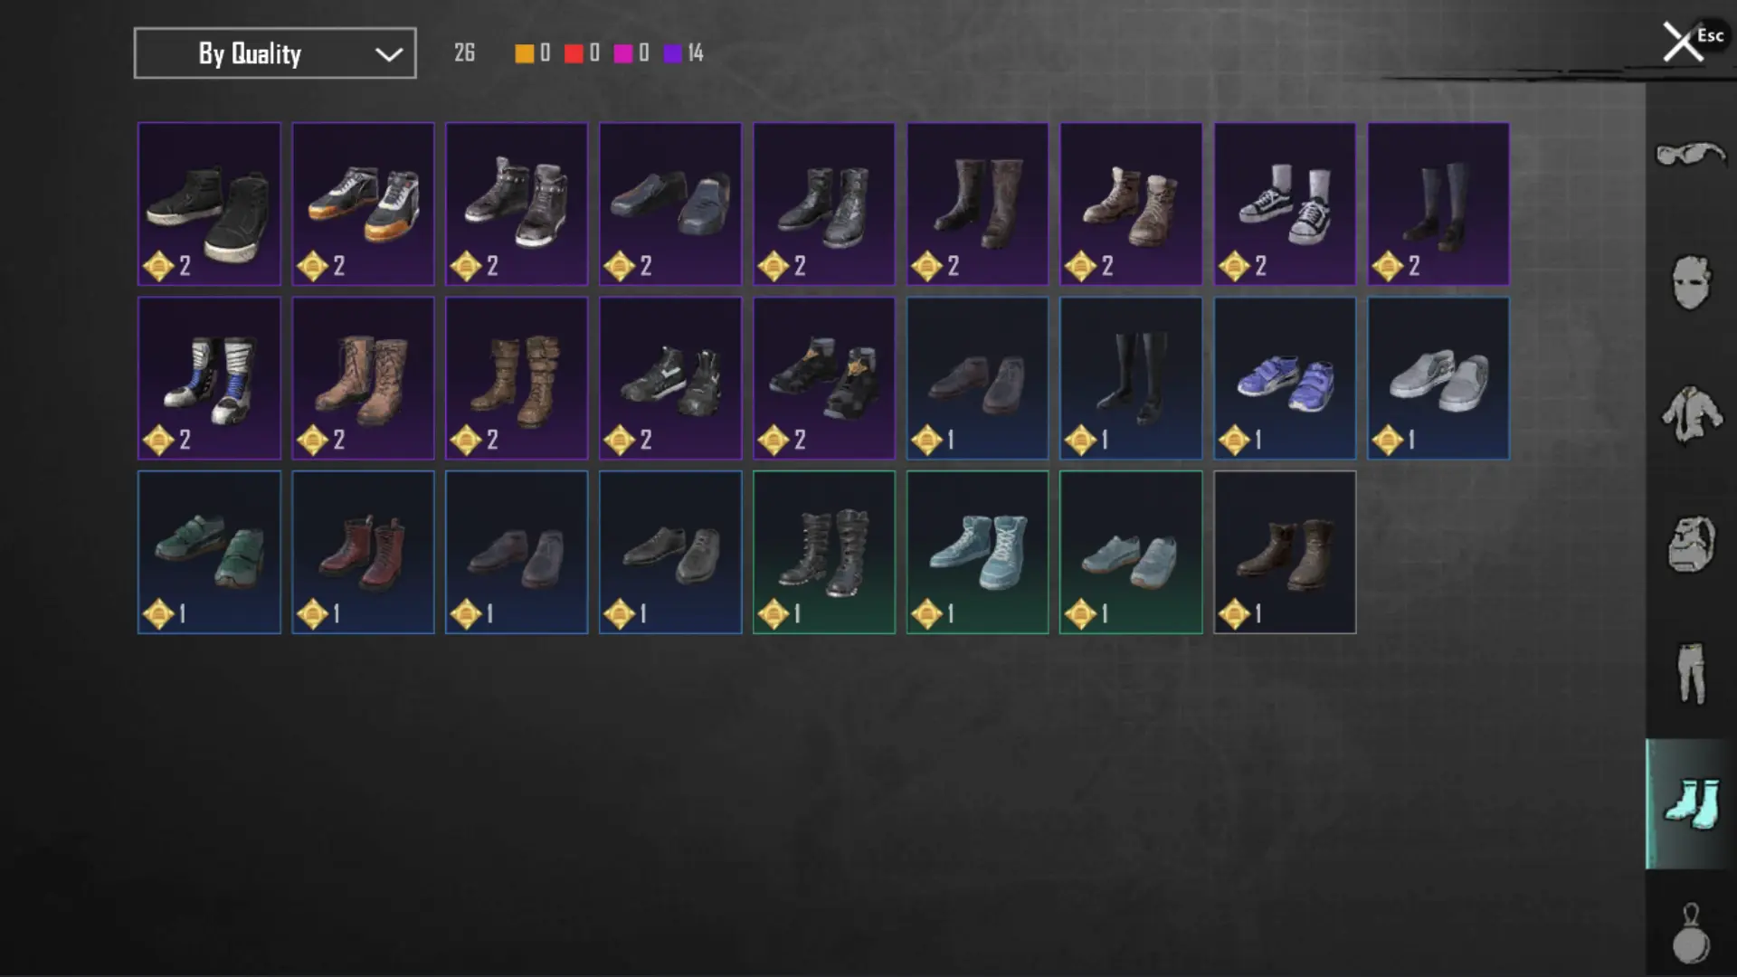This screenshot has width=1737, height=977.
Task: Click the pink quality filter swatch
Action: tap(623, 53)
